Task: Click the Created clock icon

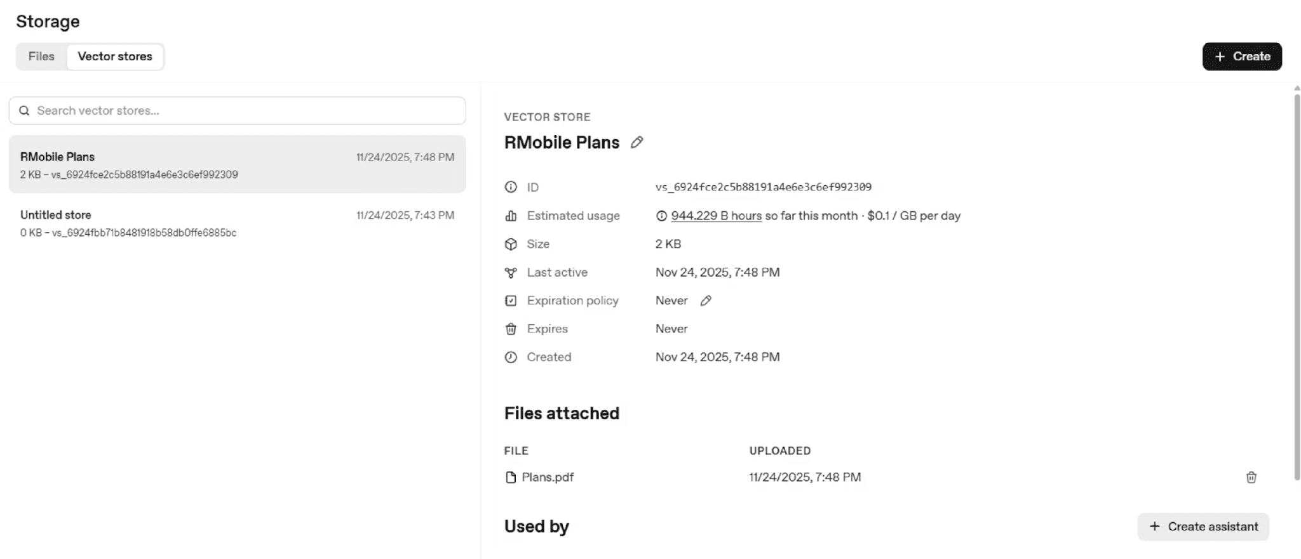Action: (x=511, y=357)
